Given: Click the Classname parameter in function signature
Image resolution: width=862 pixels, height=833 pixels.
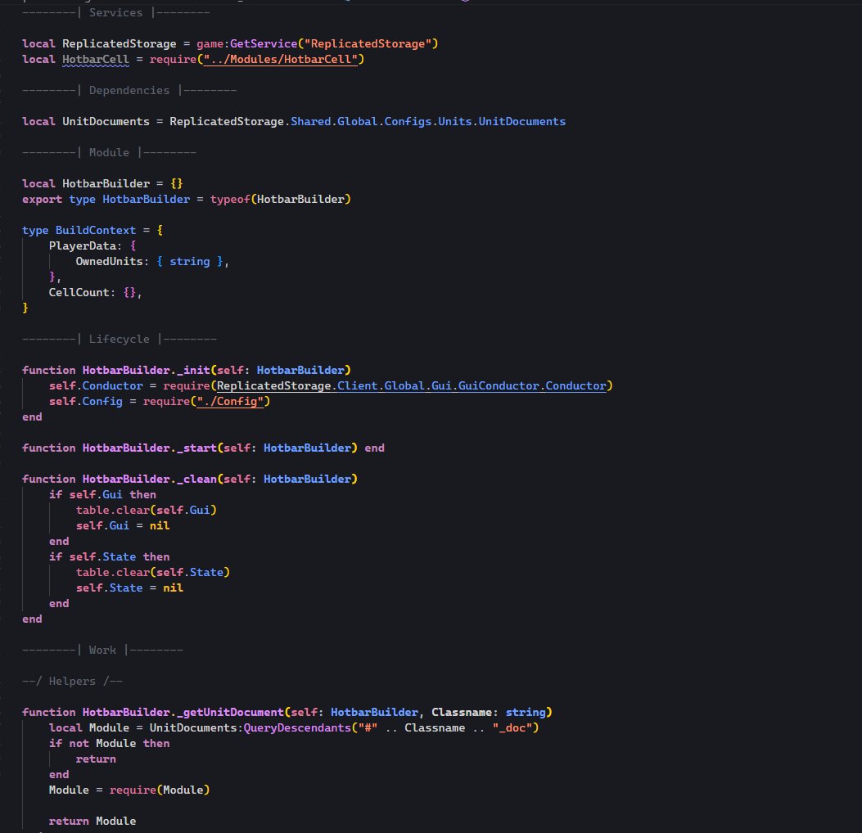Looking at the screenshot, I should click(x=461, y=713).
